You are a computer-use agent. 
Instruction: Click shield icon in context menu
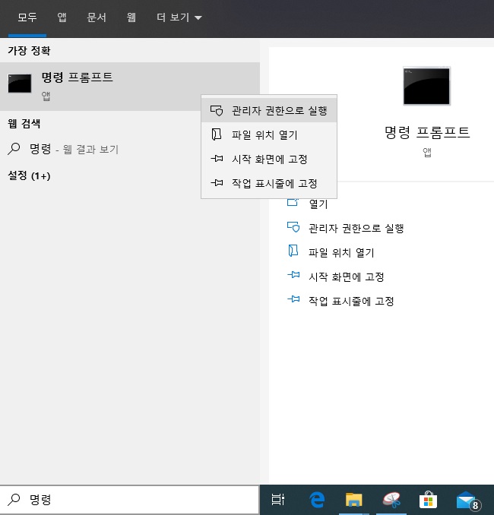pos(217,111)
